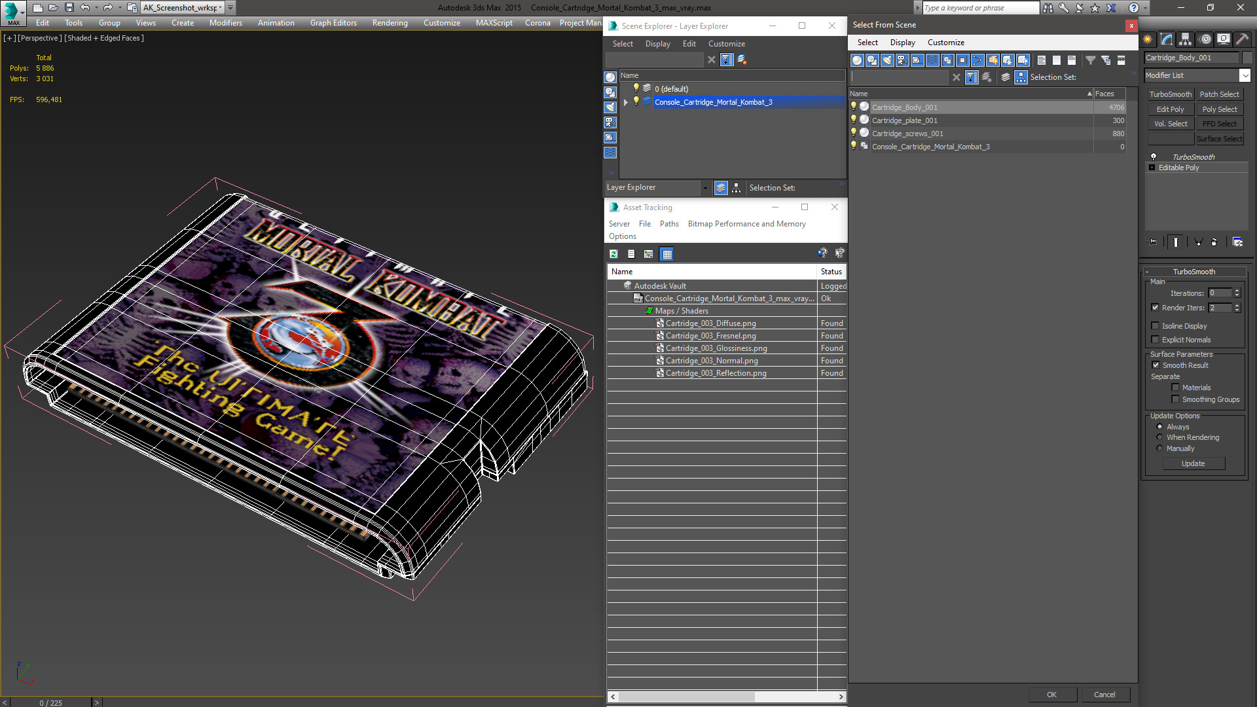Screen dimensions: 1257x707
Task: Open the Motion panel tab
Action: click(1205, 39)
